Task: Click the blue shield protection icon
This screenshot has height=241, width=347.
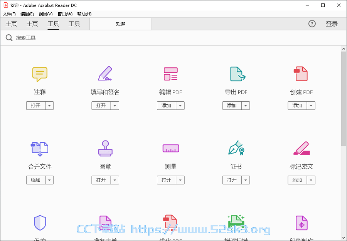Action: click(x=40, y=223)
